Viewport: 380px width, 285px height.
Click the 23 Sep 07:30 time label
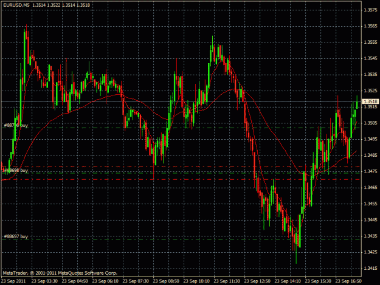pyautogui.click(x=136, y=281)
